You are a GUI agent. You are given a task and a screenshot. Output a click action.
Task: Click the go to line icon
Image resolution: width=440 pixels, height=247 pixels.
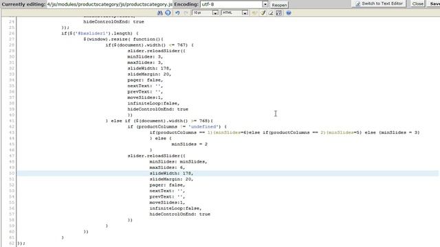168,13
